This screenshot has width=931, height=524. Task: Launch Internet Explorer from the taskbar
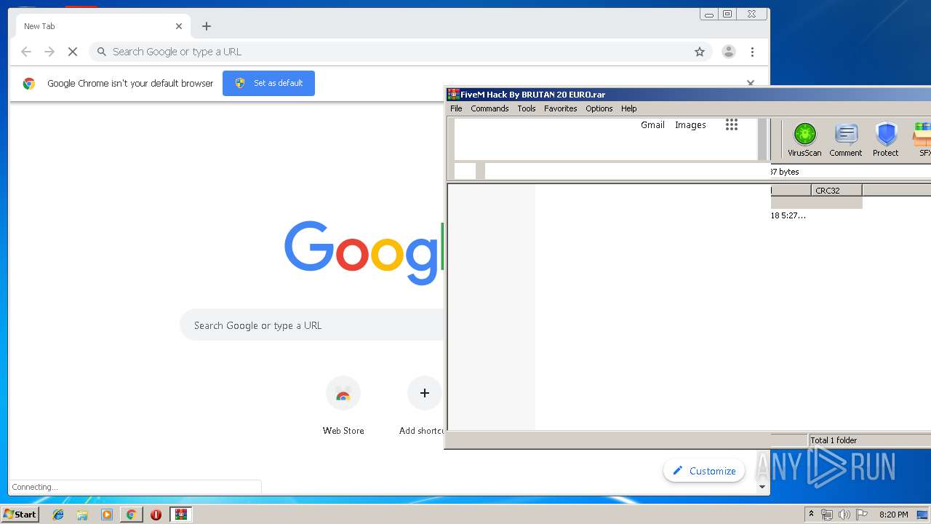pyautogui.click(x=58, y=515)
